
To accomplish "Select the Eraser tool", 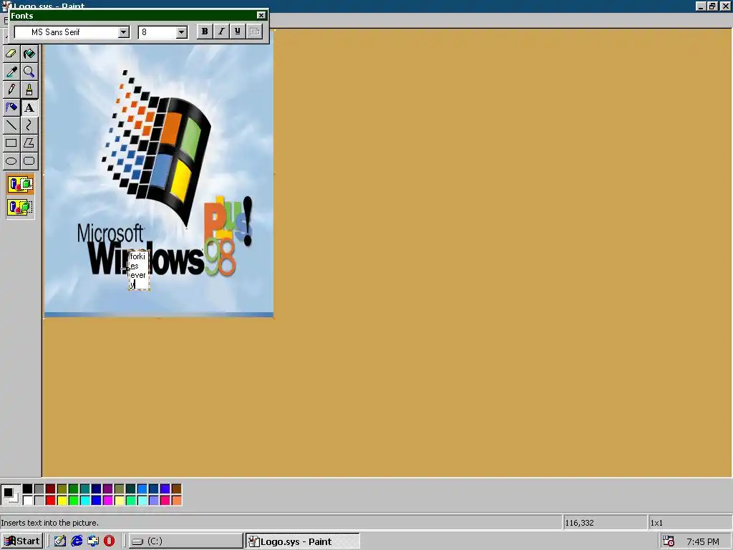I will click(x=11, y=54).
